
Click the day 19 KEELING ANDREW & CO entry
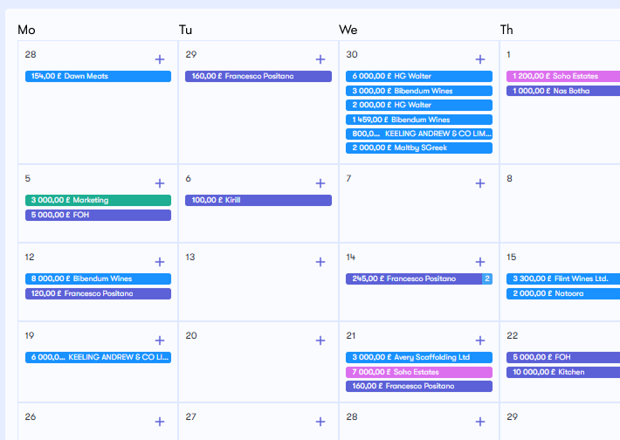pyautogui.click(x=98, y=357)
